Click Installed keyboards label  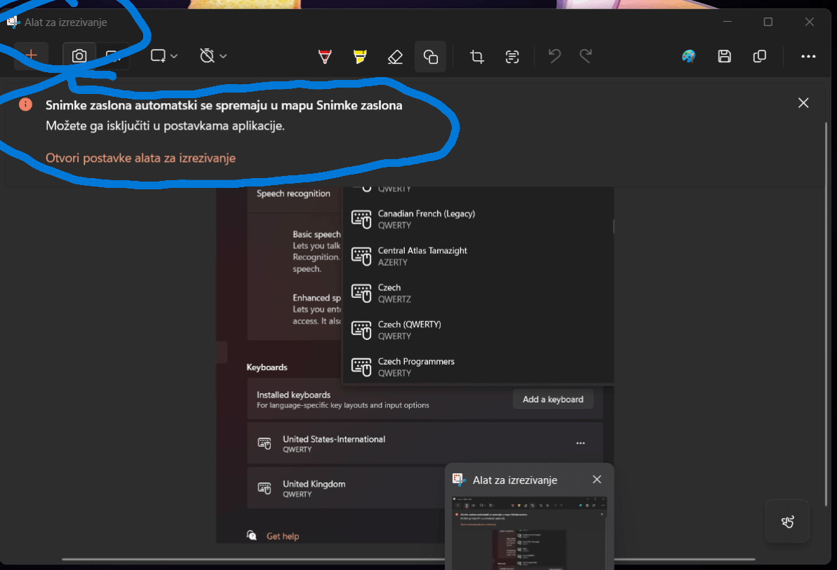click(293, 395)
